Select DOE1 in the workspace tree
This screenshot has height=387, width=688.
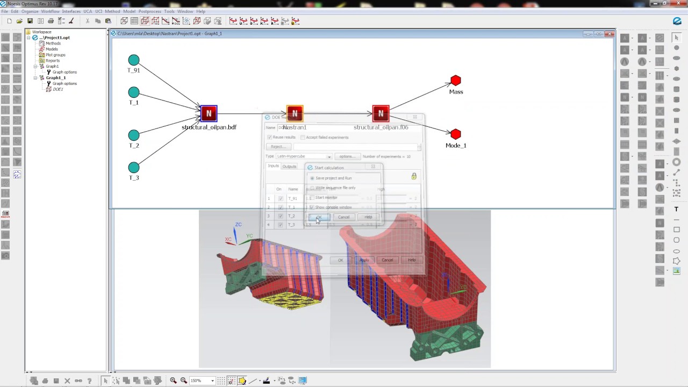point(58,89)
